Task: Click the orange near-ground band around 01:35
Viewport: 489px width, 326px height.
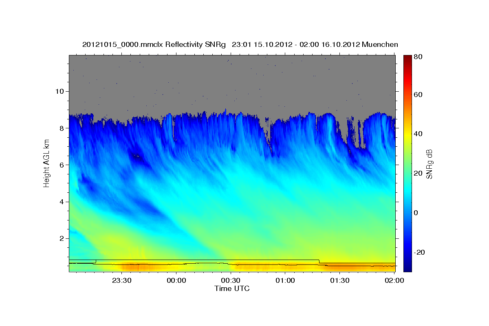Action: pos(346,267)
